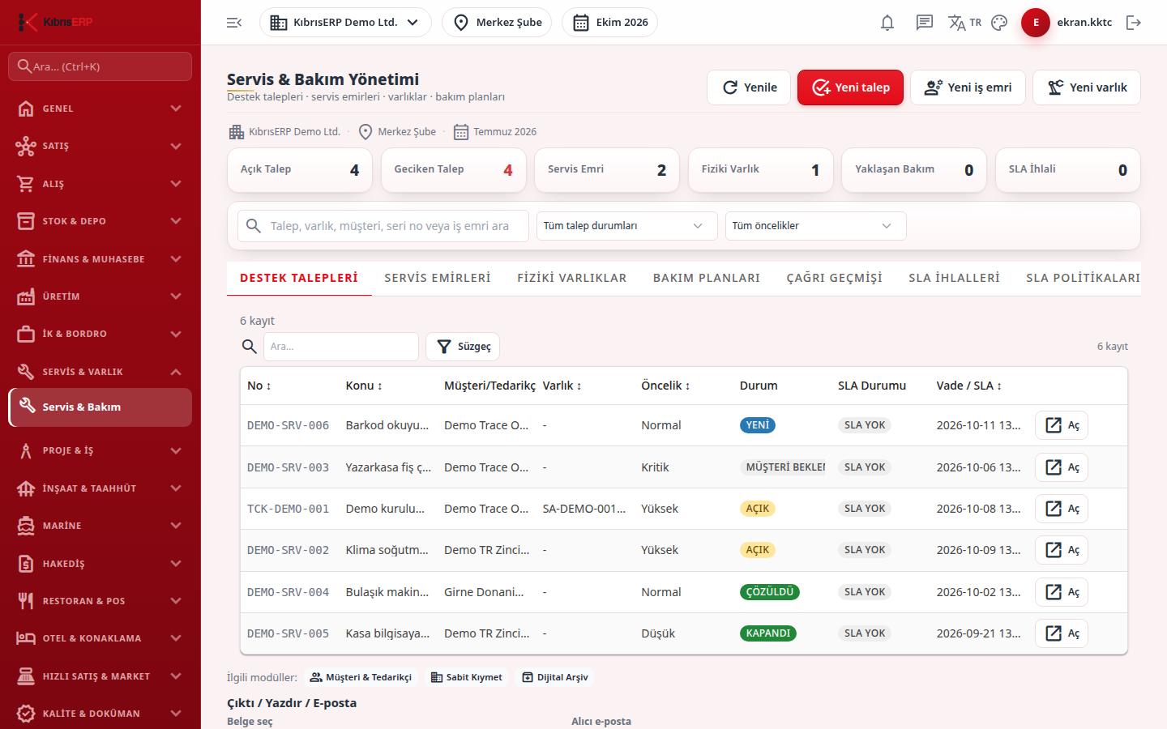Viewport: 1167px width, 729px height.
Task: Switch to the SLA İhlalleri tab
Action: pos(954,278)
